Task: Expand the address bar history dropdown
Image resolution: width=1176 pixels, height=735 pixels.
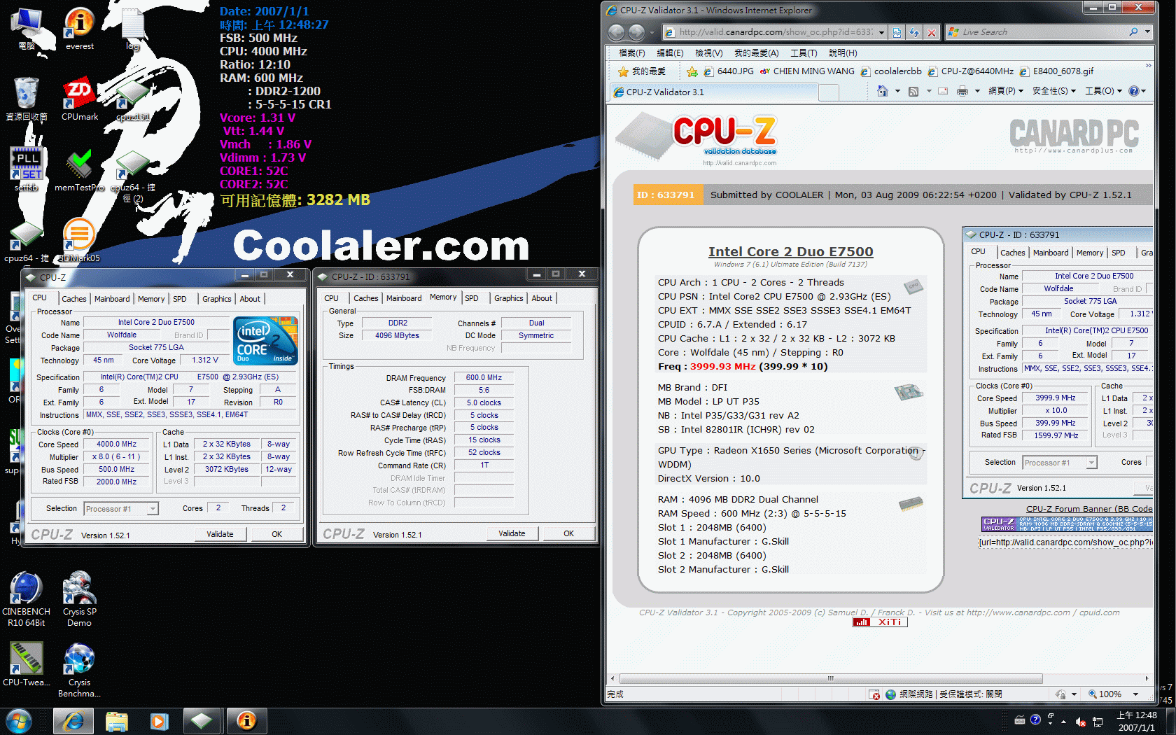Action: pos(881,32)
